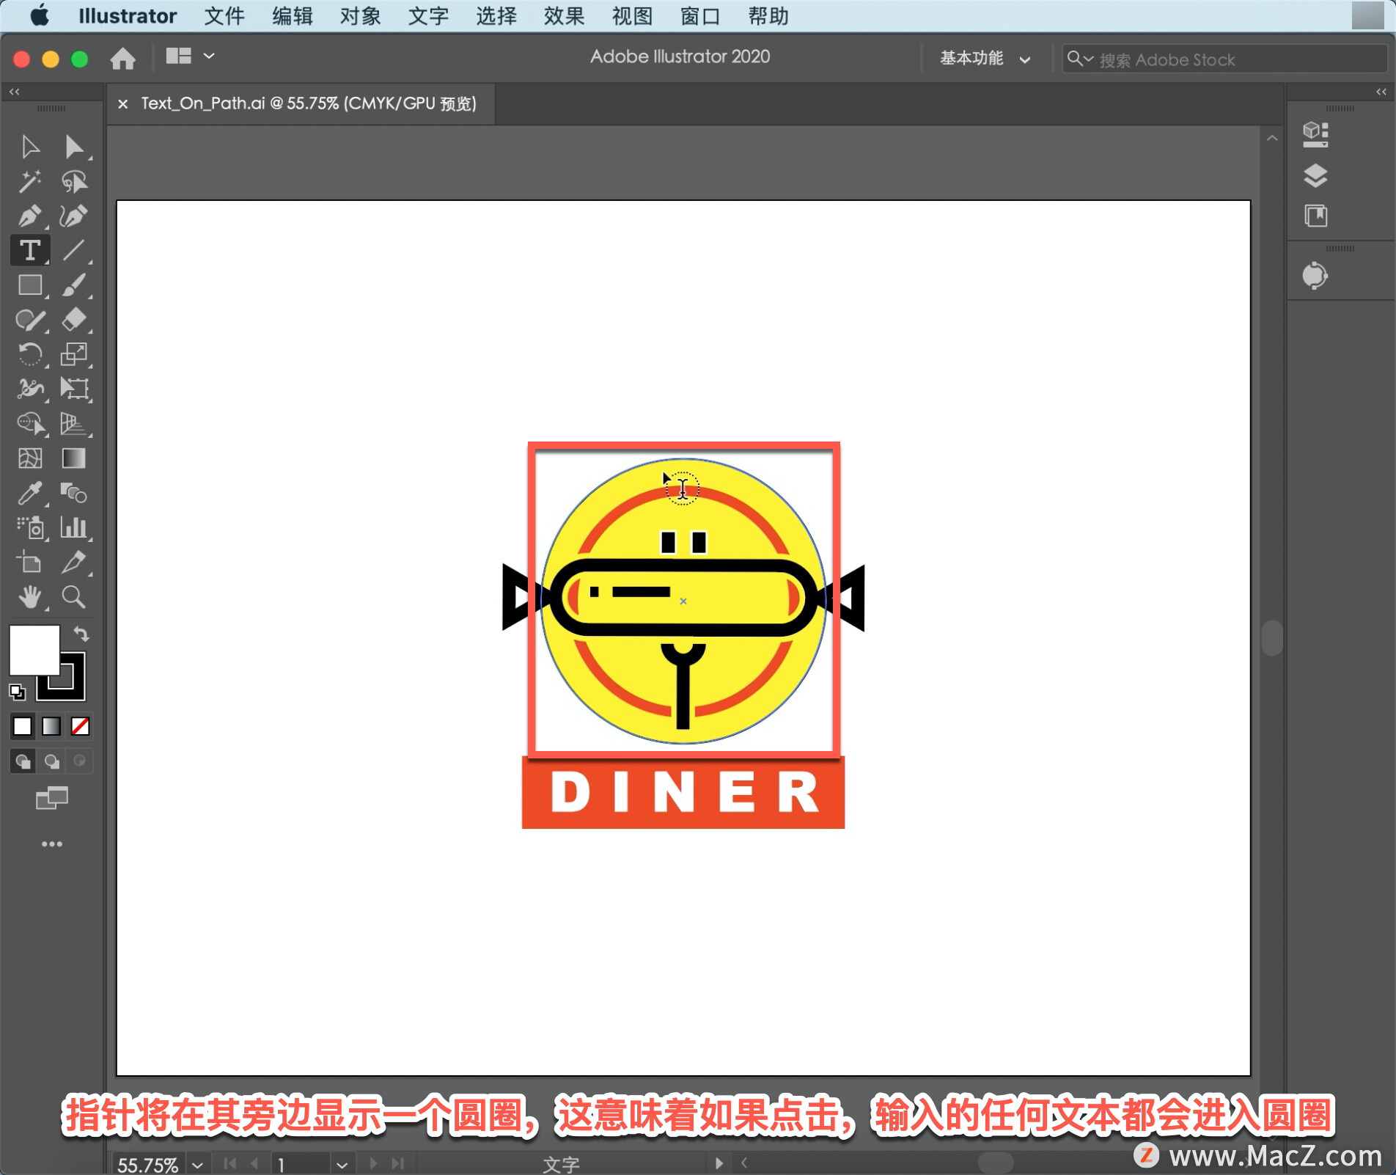Collapse the left toolbar panel
This screenshot has height=1175, width=1396.
click(x=15, y=92)
